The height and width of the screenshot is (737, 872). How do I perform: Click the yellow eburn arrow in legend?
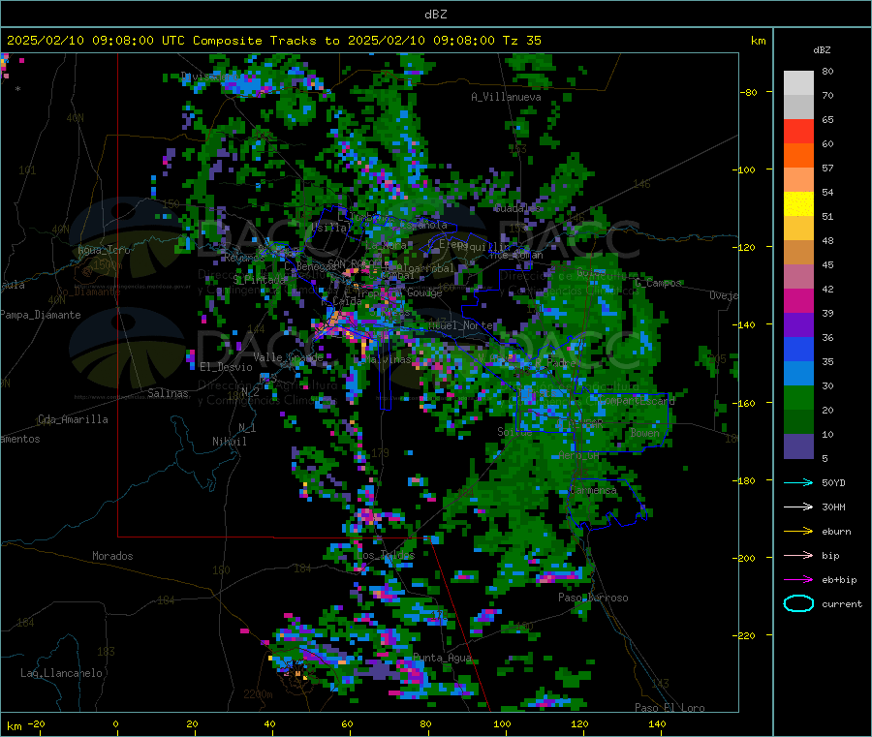(x=798, y=532)
